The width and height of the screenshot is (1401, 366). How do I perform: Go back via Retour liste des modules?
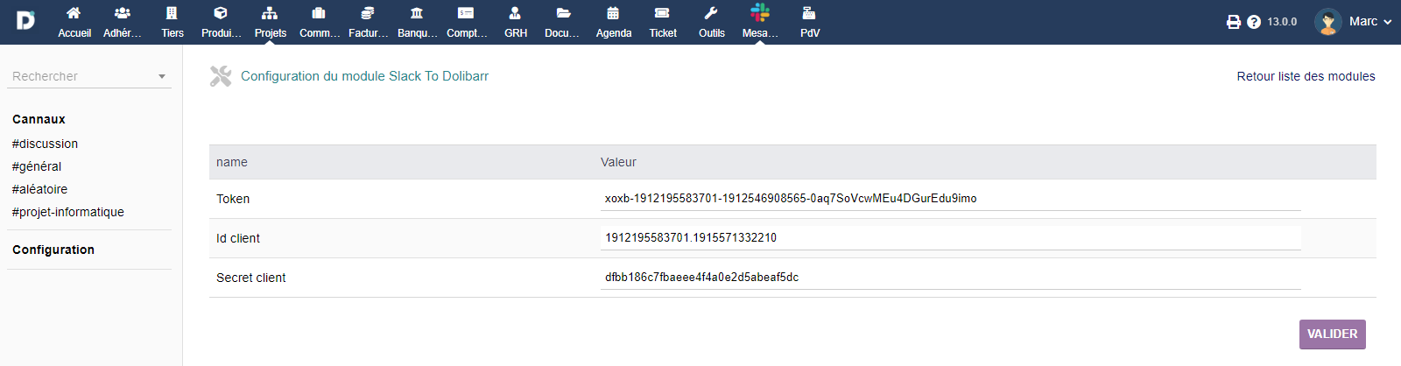point(1306,76)
